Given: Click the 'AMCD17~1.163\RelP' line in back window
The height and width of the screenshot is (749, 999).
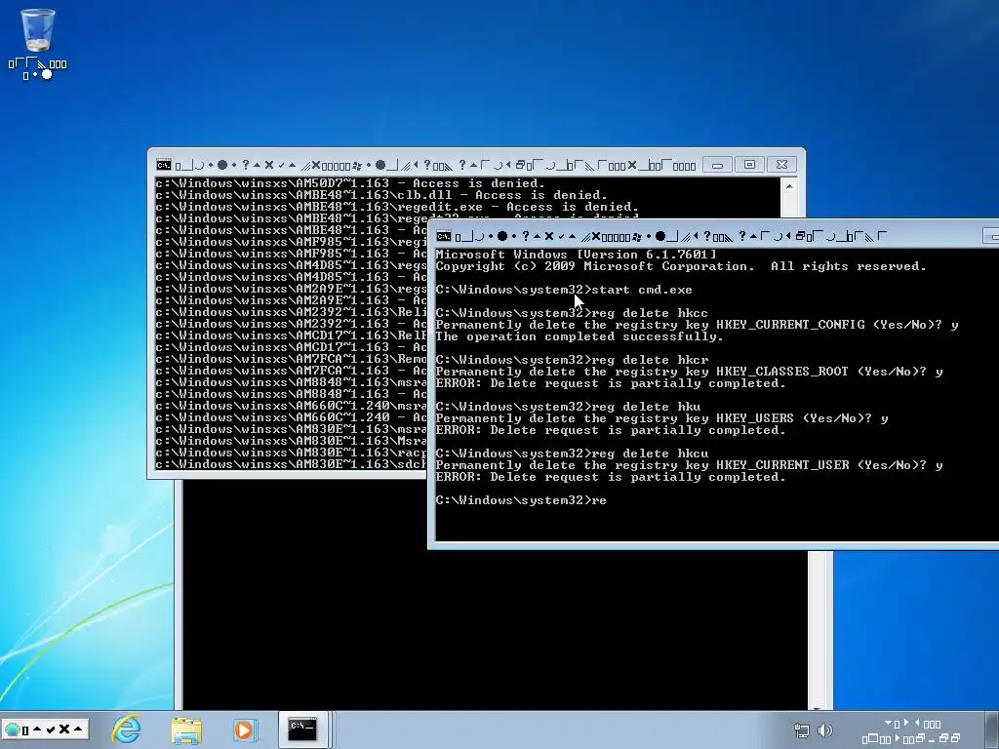Looking at the screenshot, I should (291, 335).
